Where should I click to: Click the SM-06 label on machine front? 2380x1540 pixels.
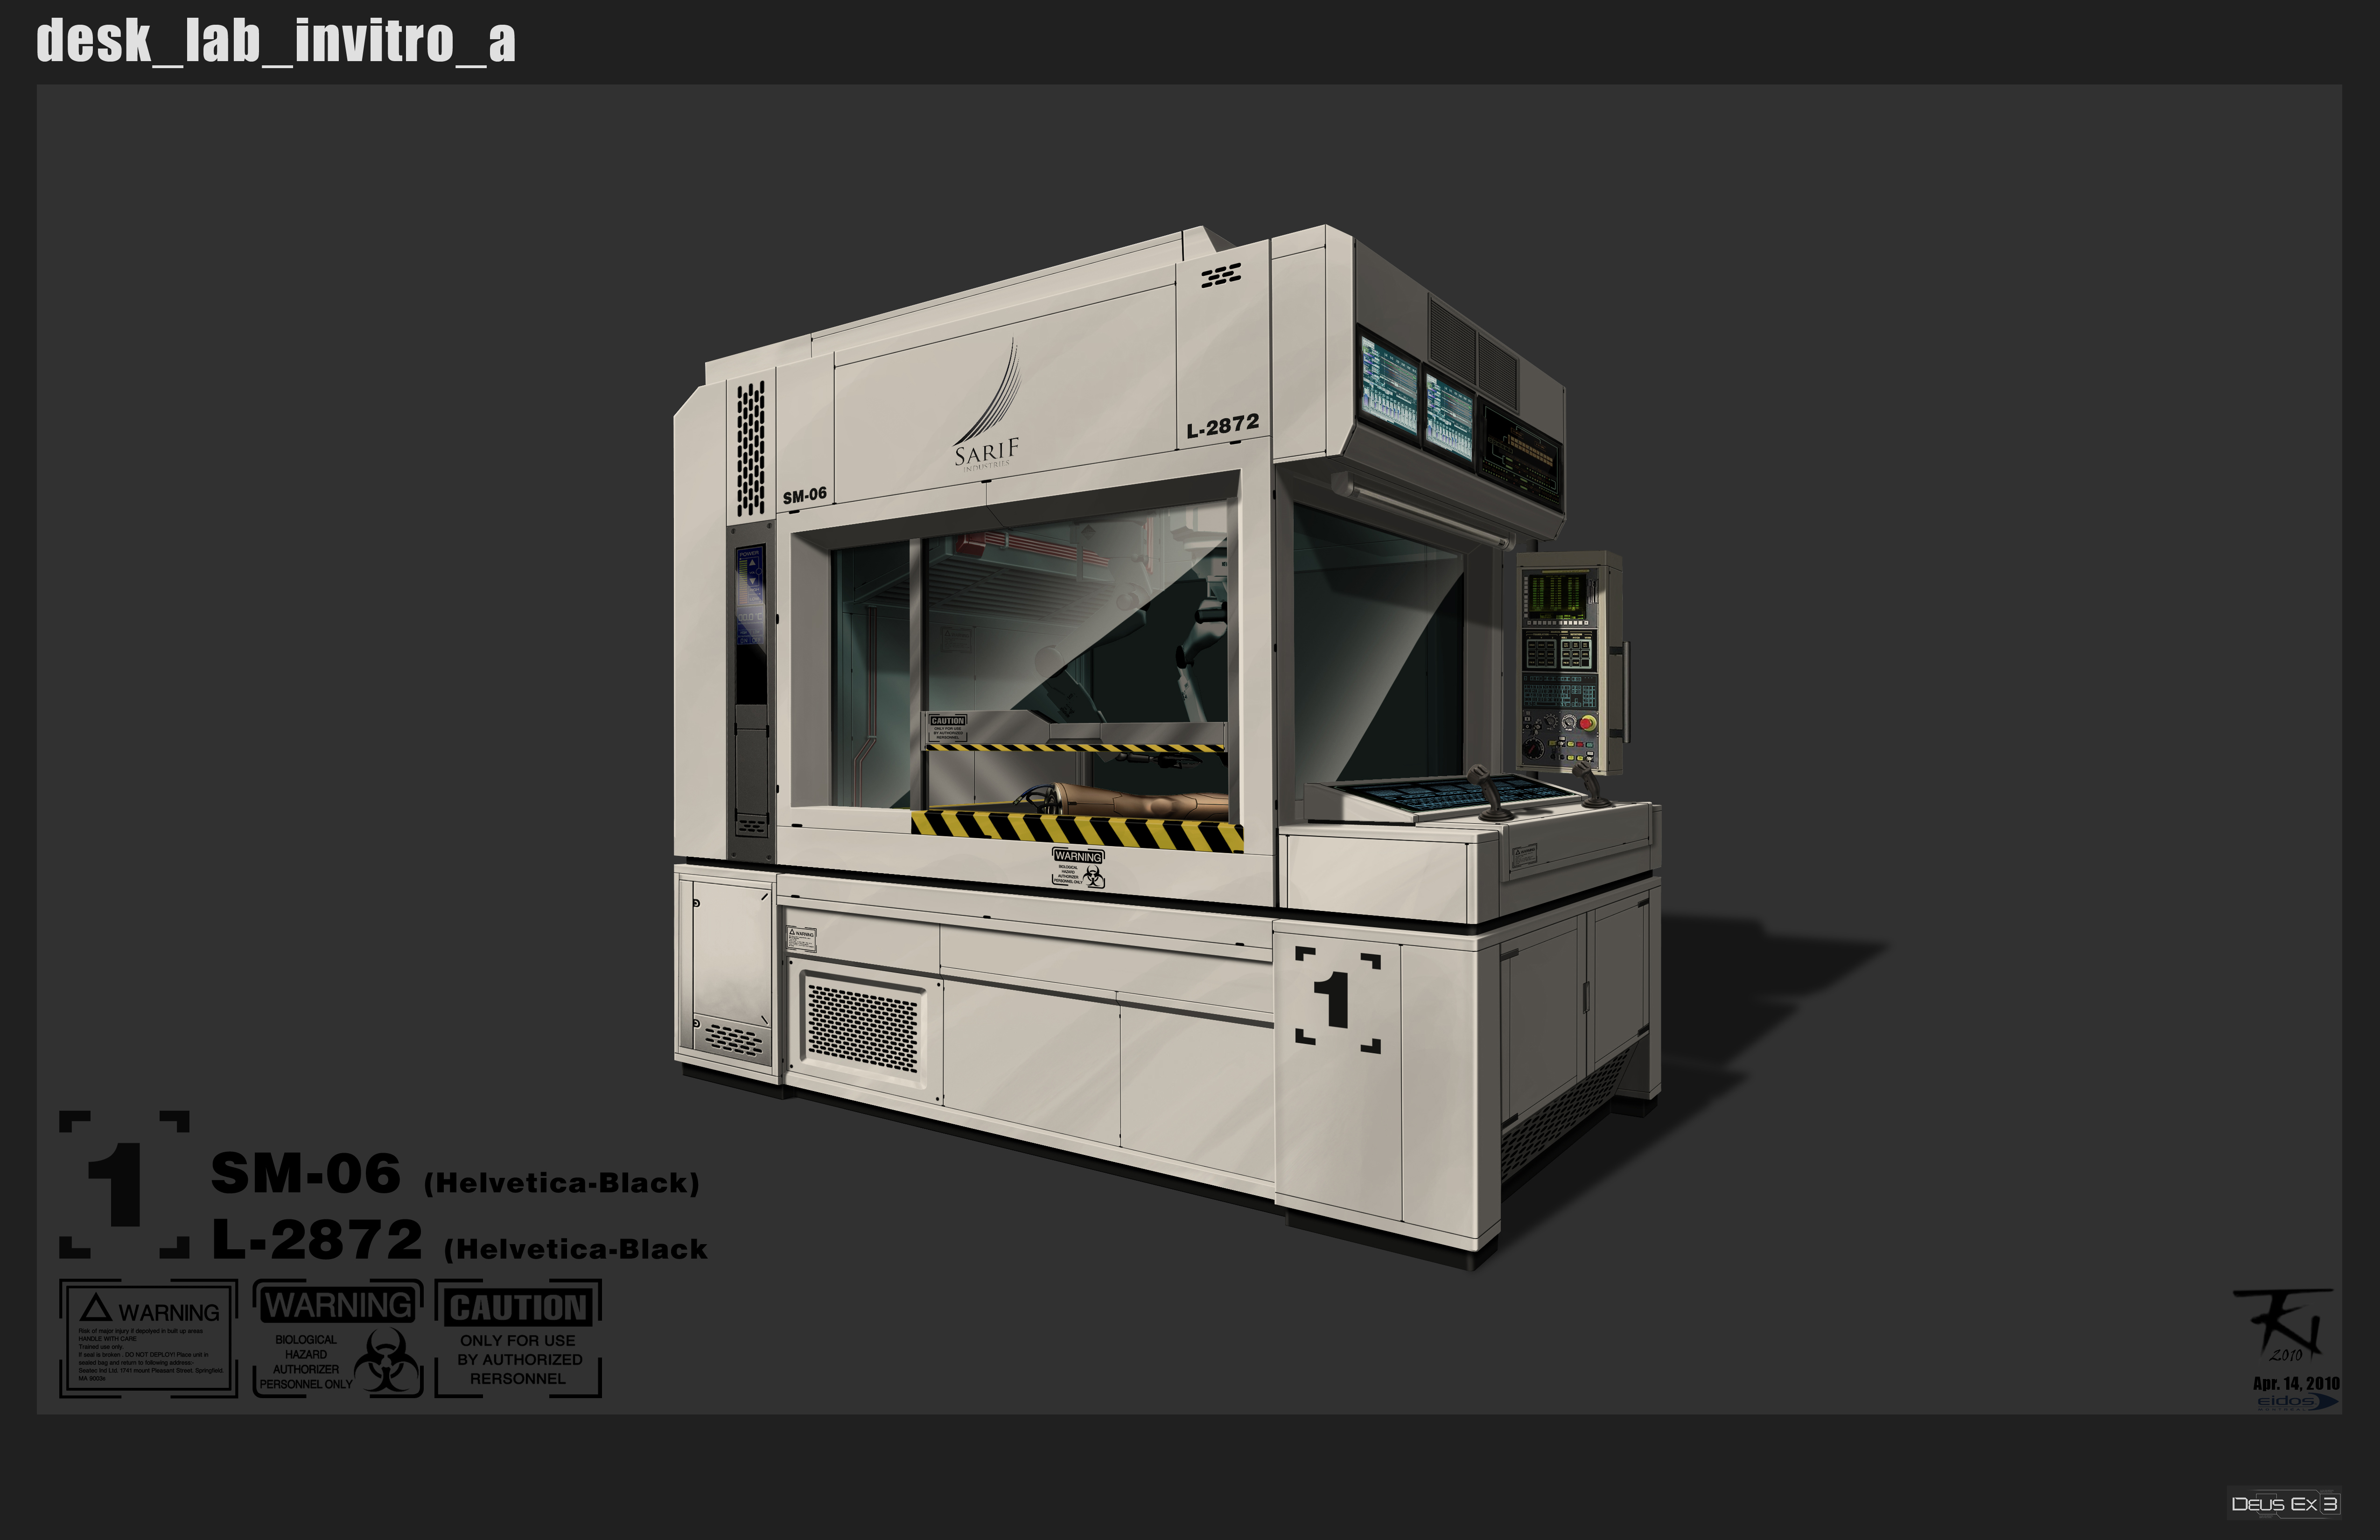coord(804,495)
